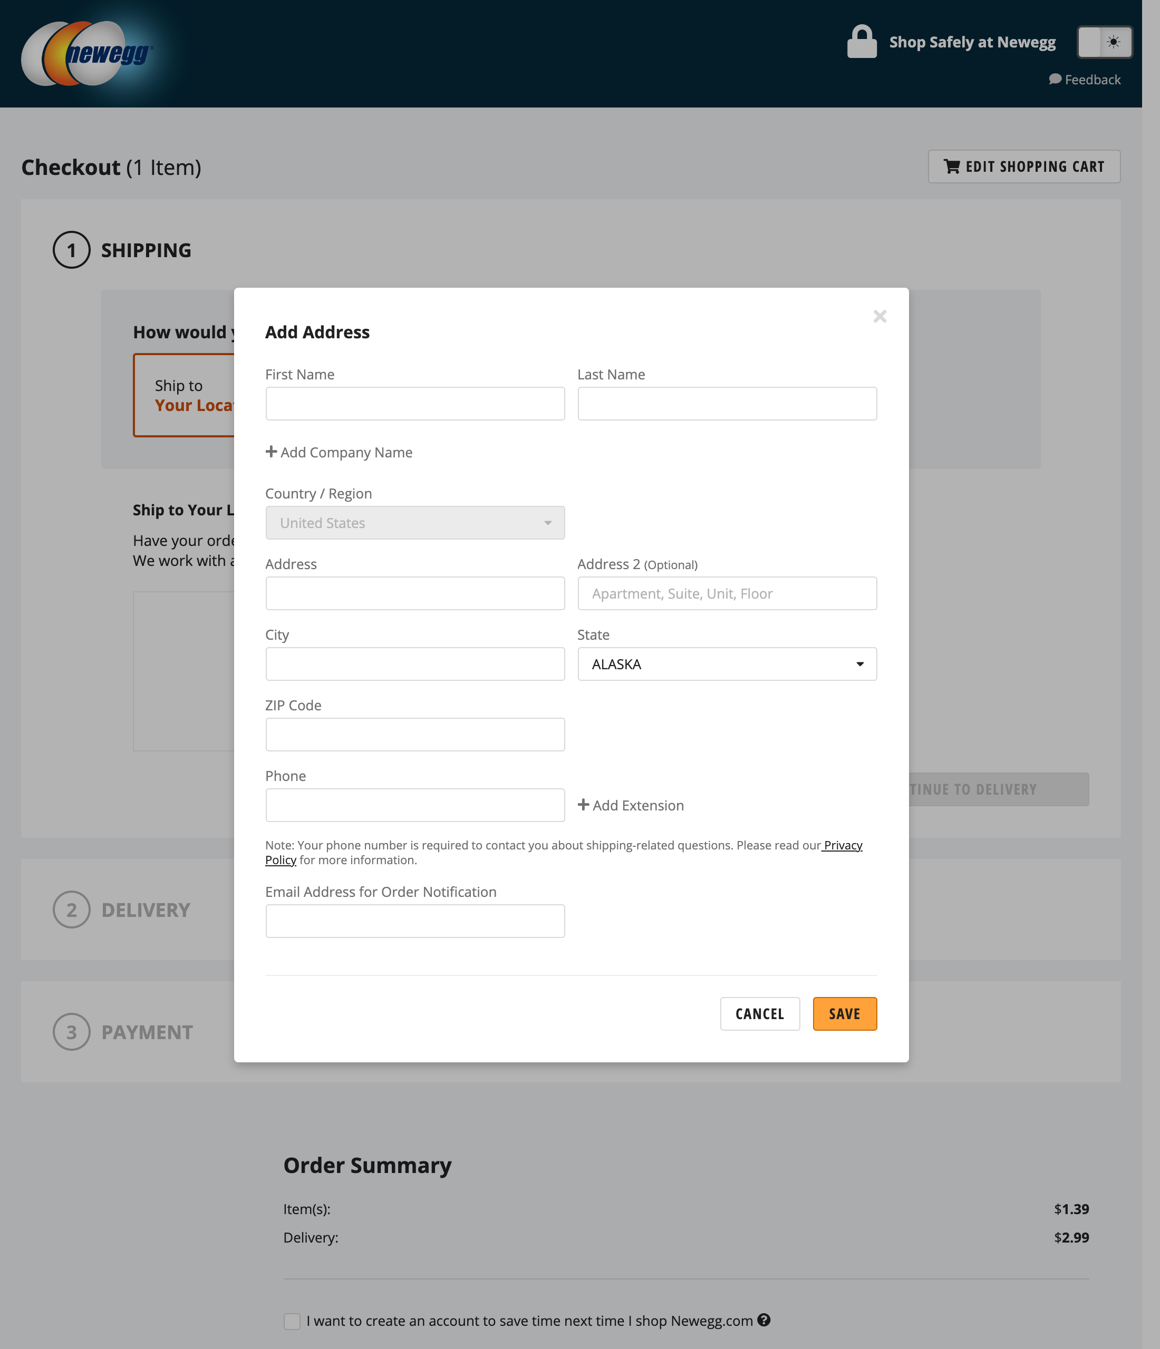1160x1349 pixels.
Task: Click the plus icon beside Add Extension
Action: click(584, 805)
